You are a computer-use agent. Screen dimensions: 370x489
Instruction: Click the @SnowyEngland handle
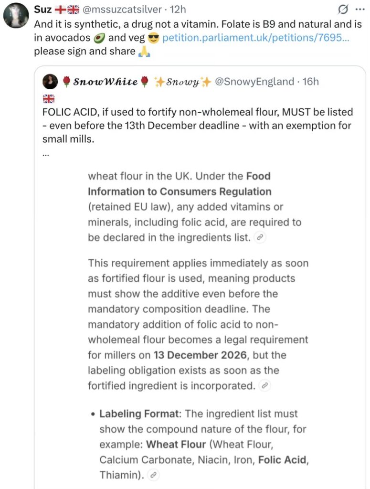254,81
